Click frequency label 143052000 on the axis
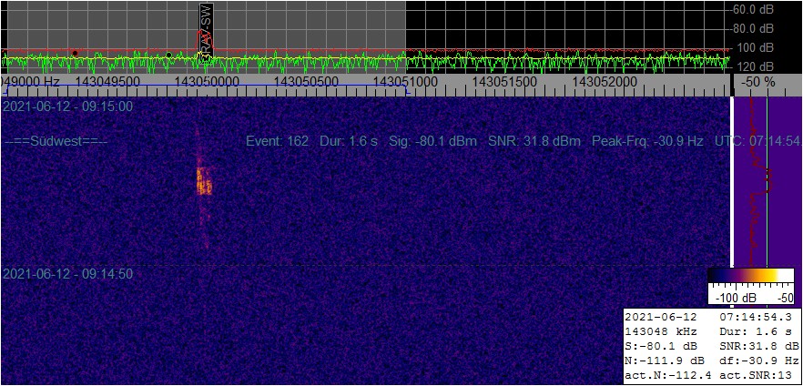Screen dimensions: 803x386 pyautogui.click(x=604, y=81)
